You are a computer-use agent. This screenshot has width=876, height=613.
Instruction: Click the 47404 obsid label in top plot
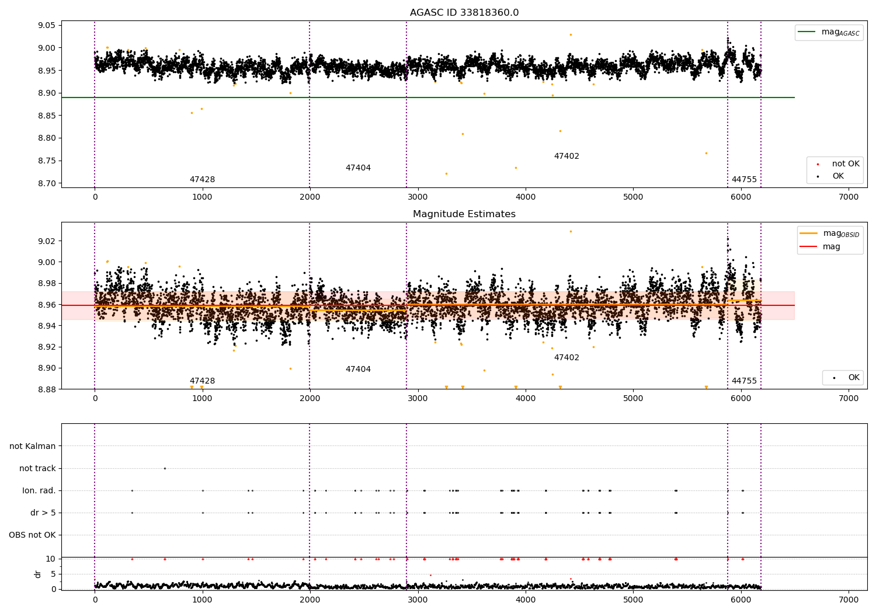pos(358,168)
